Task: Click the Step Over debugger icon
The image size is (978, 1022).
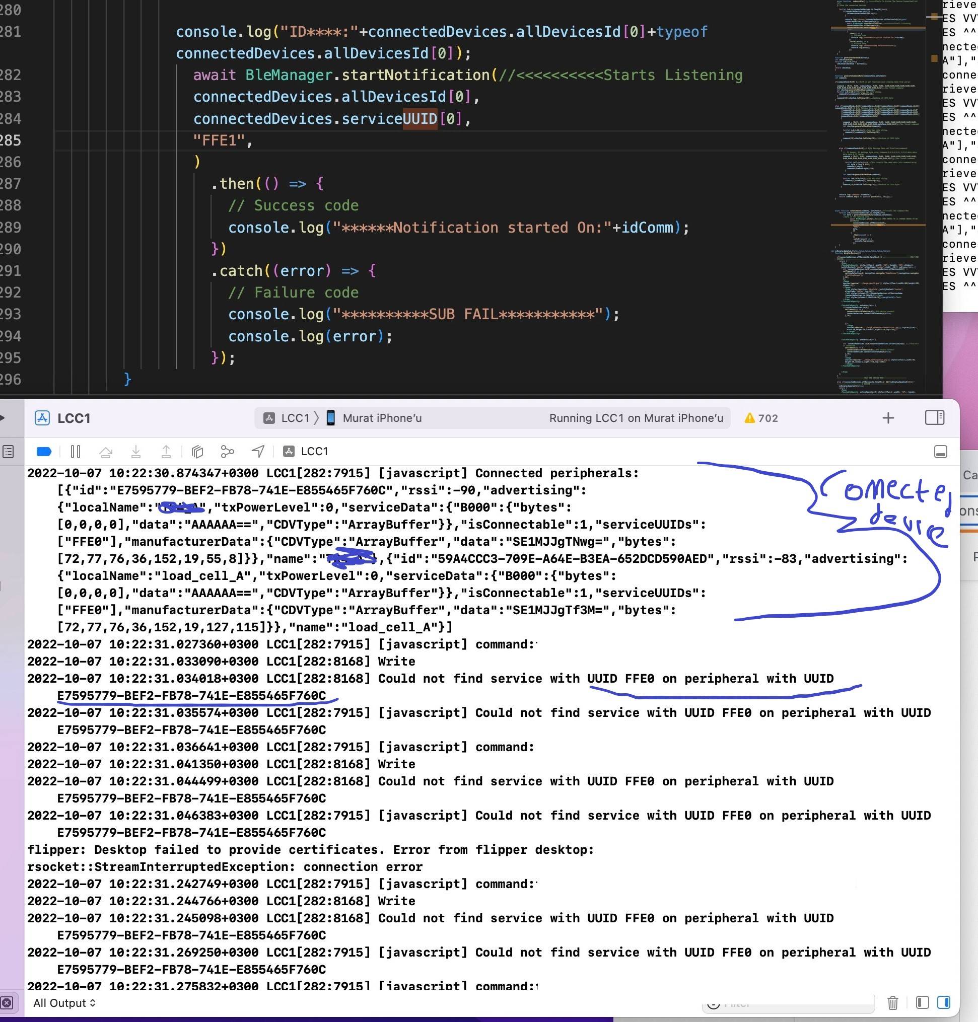Action: click(106, 451)
